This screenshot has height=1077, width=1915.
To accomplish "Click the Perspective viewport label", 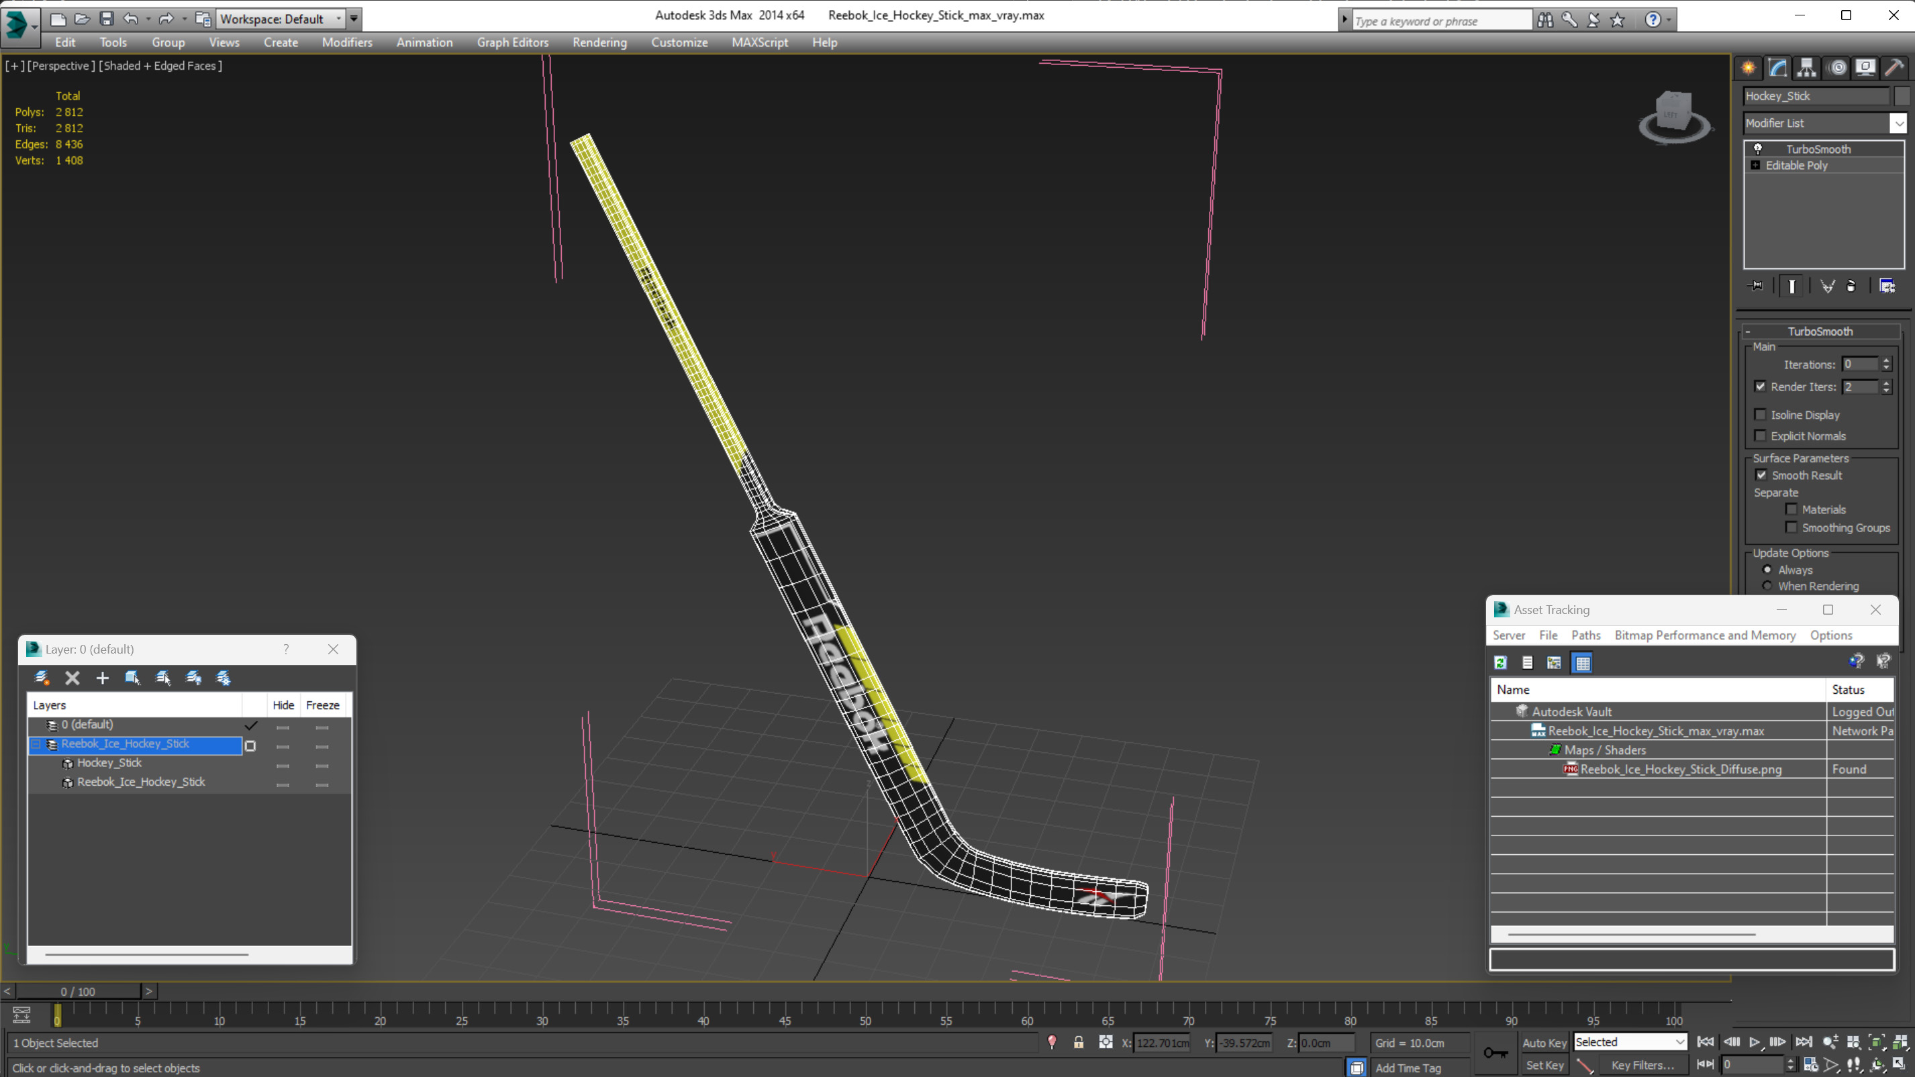I will click(61, 65).
